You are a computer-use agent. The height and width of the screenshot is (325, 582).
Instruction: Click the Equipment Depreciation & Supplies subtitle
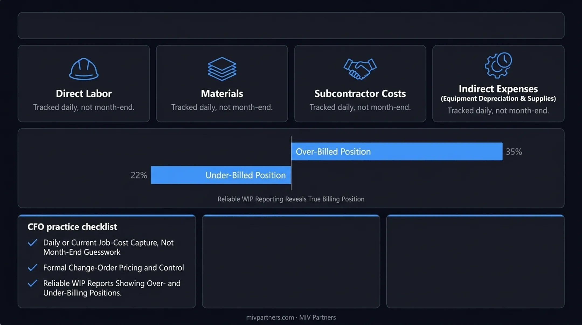(498, 99)
